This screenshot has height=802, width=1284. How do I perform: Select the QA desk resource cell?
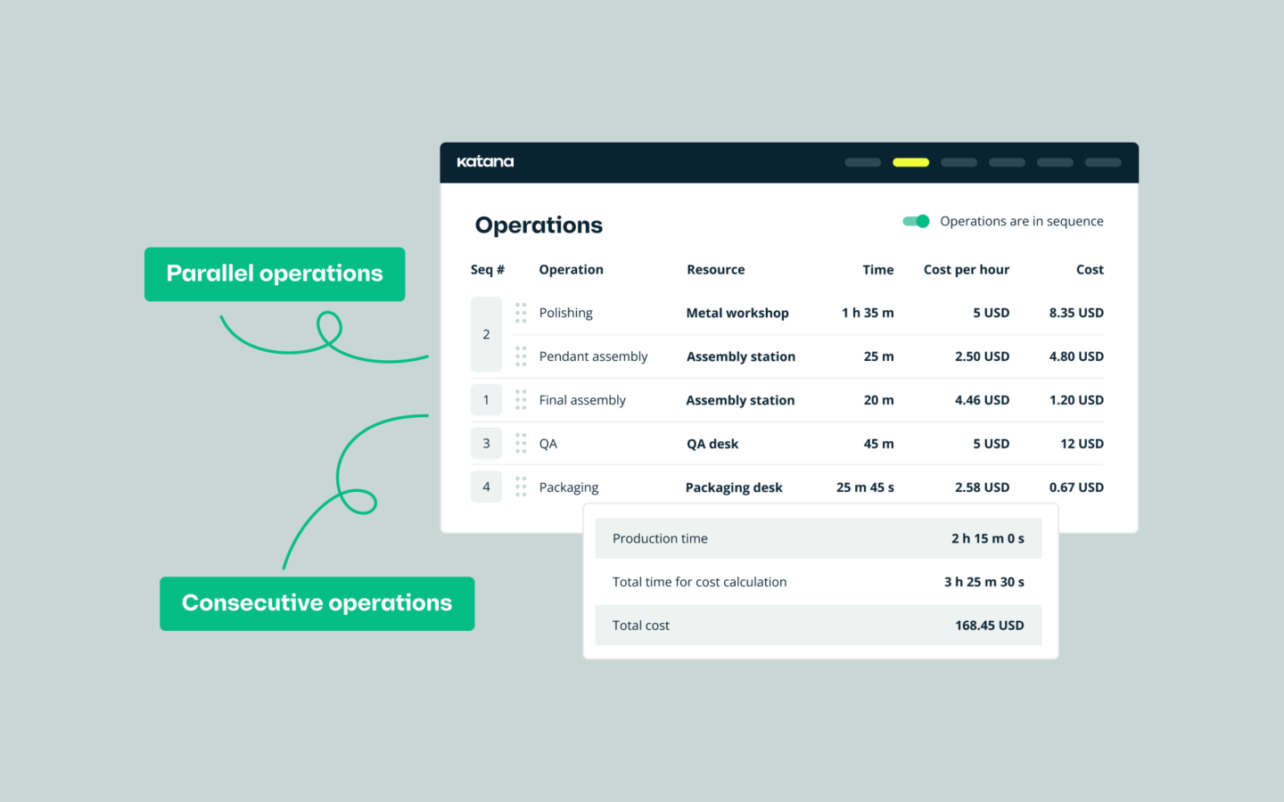pos(712,443)
